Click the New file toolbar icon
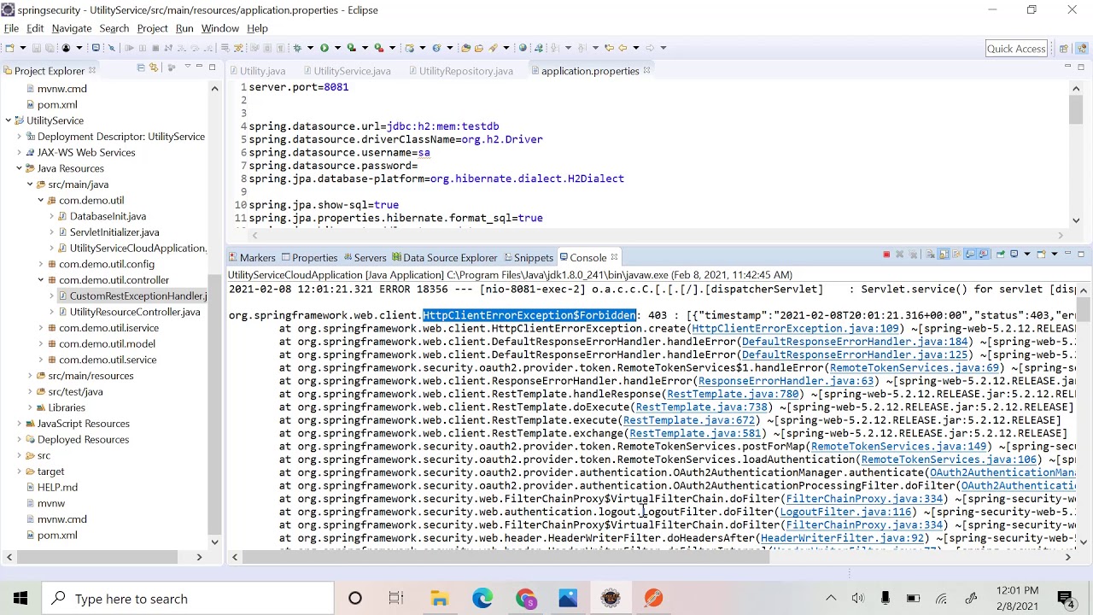The height and width of the screenshot is (615, 1093). point(9,48)
